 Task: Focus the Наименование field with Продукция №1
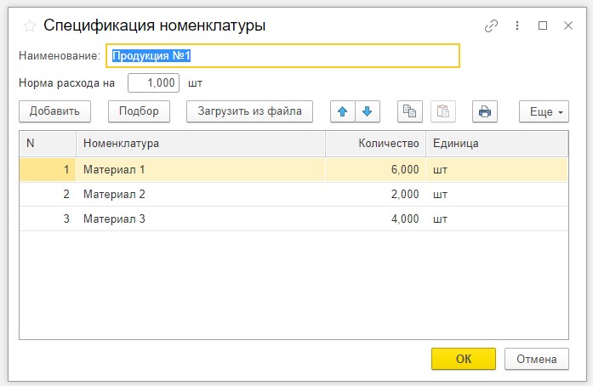(x=282, y=56)
